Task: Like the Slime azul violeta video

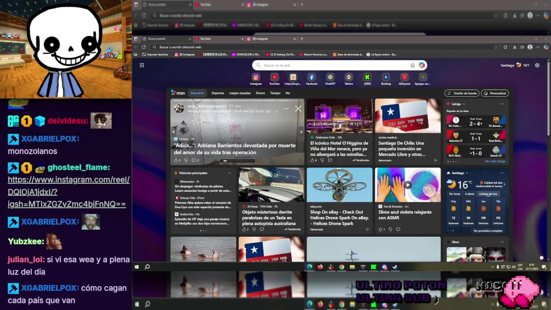Action: pos(380,229)
